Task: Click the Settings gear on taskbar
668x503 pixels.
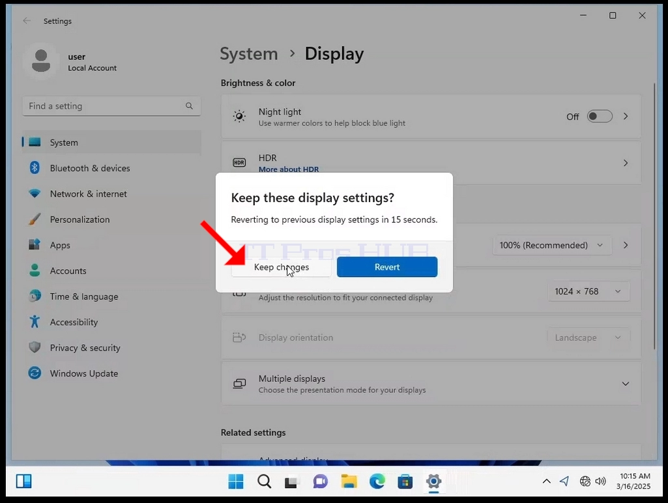Action: click(x=433, y=481)
